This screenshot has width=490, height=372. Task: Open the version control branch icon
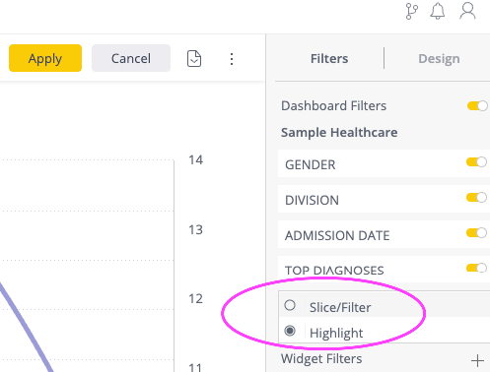coord(411,12)
